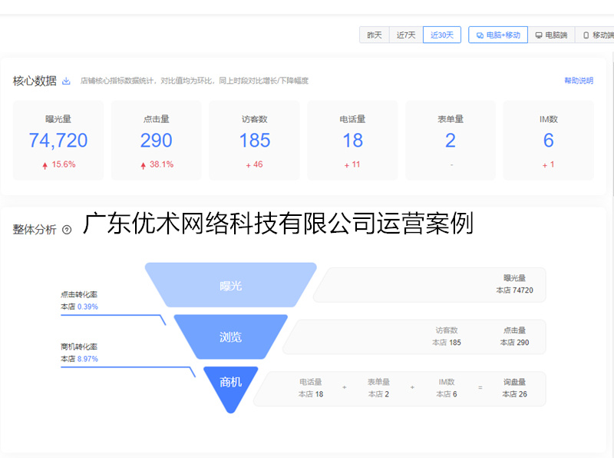
Task: Click the 商机转化率 8.97% value
Action: click(x=87, y=359)
